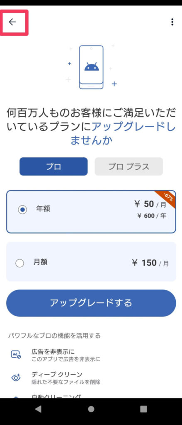Screen dimensions: 182x425
Task: Open the 広告を非表示に feature item
Action: (x=91, y=355)
